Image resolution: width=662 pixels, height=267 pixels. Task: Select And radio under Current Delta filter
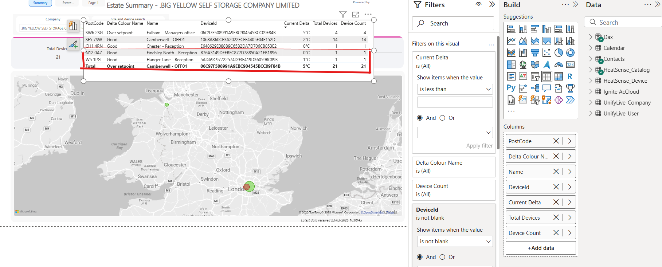coord(420,118)
